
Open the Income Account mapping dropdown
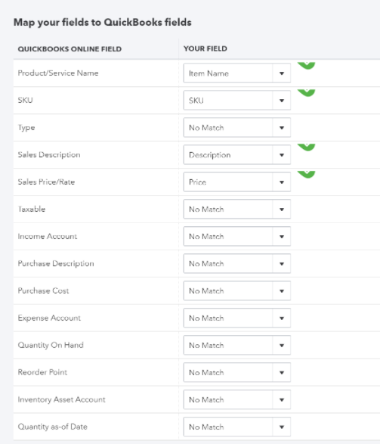tap(237, 237)
